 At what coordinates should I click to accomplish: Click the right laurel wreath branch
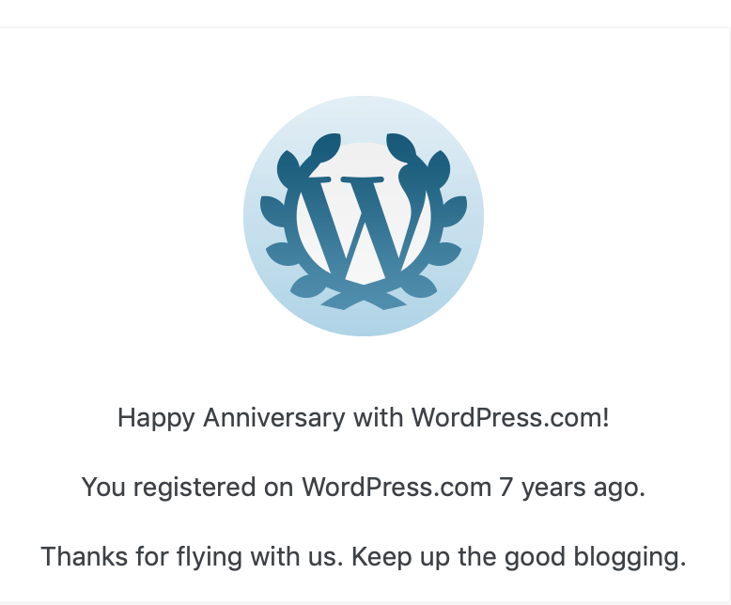tap(443, 235)
